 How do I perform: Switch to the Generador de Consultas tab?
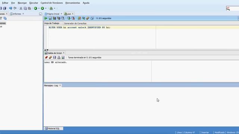coord(75,23)
